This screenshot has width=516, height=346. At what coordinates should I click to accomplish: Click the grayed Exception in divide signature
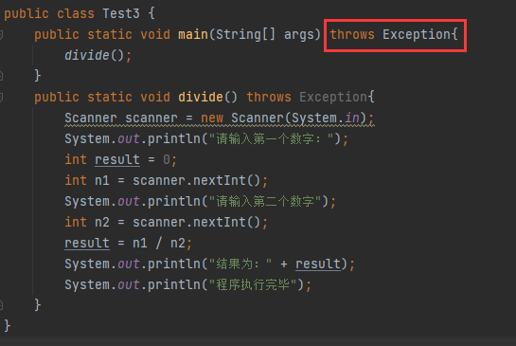[x=333, y=98]
